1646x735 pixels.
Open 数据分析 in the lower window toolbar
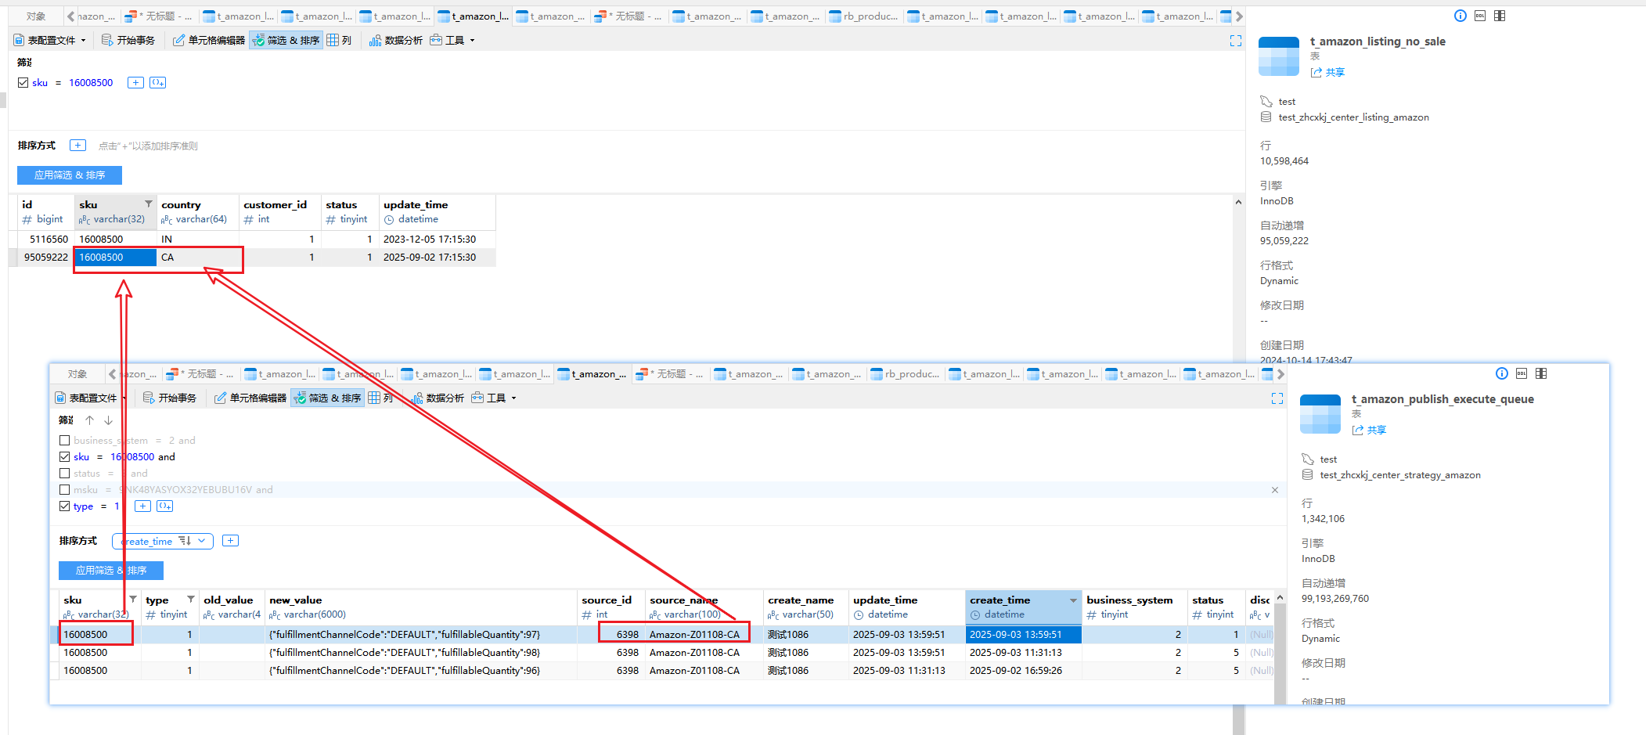(438, 398)
